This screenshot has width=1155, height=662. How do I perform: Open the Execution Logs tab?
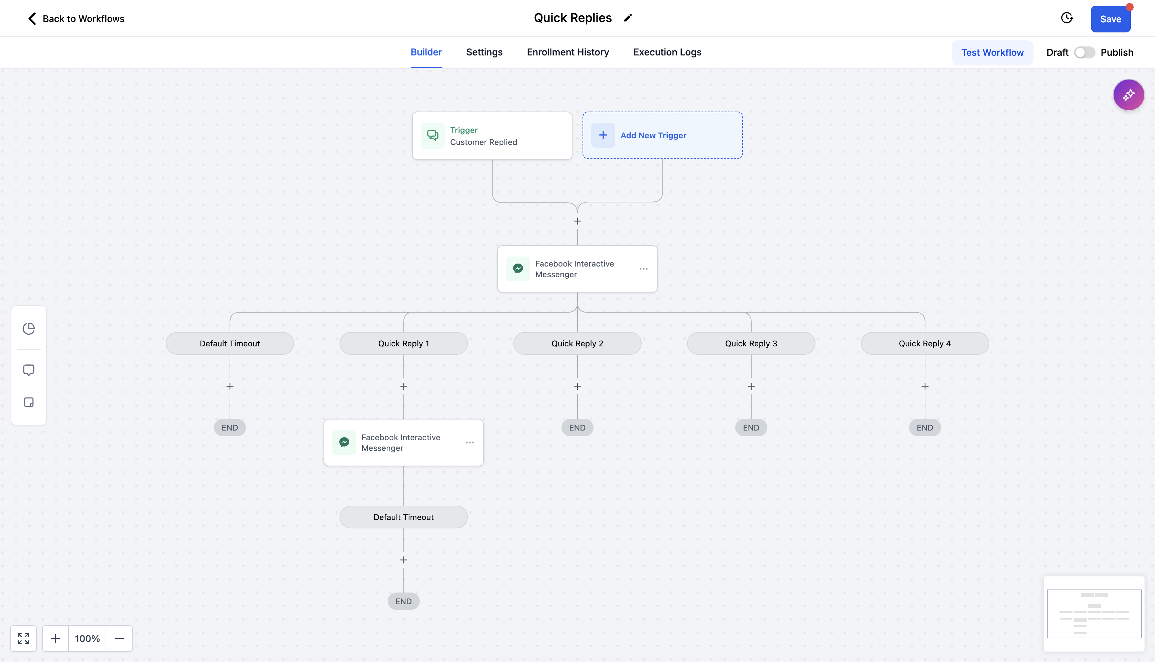667,52
